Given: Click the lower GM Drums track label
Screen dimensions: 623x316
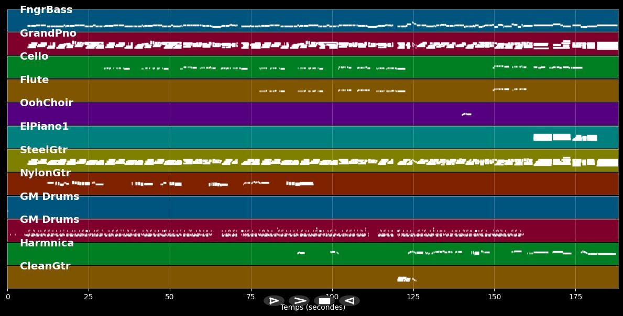Looking at the screenshot, I should coord(50,220).
